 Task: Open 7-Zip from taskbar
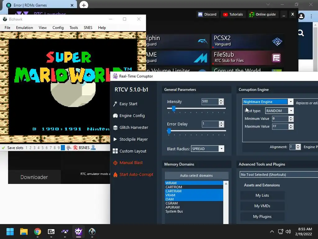[x=51, y=232]
